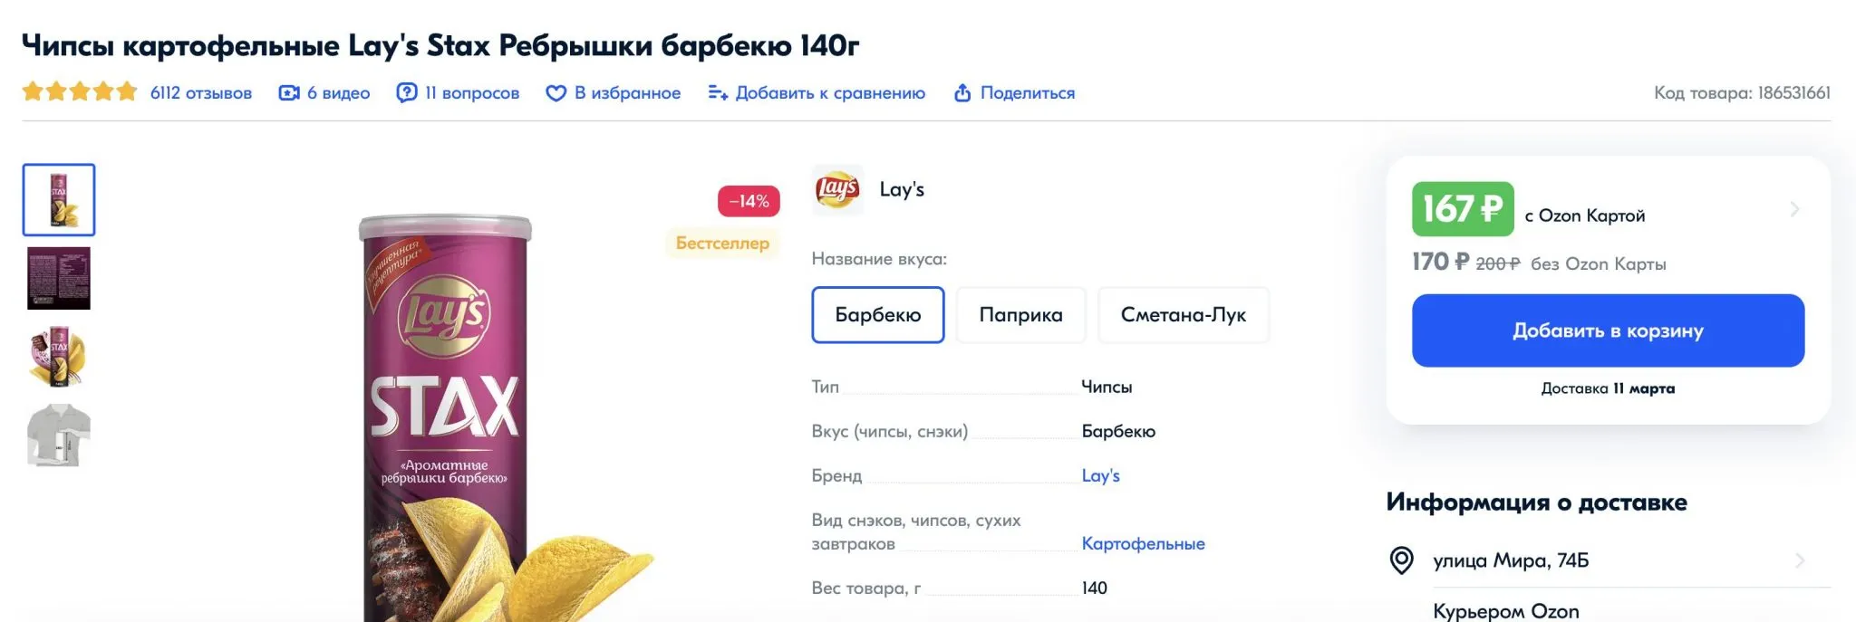Select the Сметана-Лук flavor option
The width and height of the screenshot is (1856, 622).
[1183, 315]
